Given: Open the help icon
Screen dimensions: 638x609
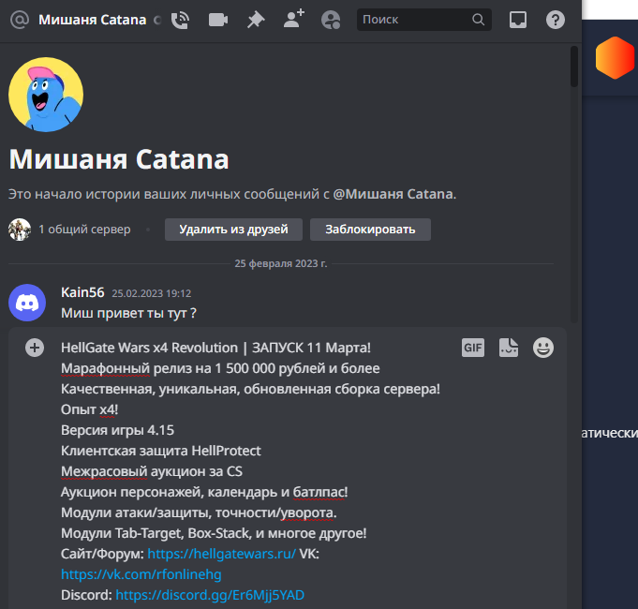Looking at the screenshot, I should pyautogui.click(x=556, y=20).
